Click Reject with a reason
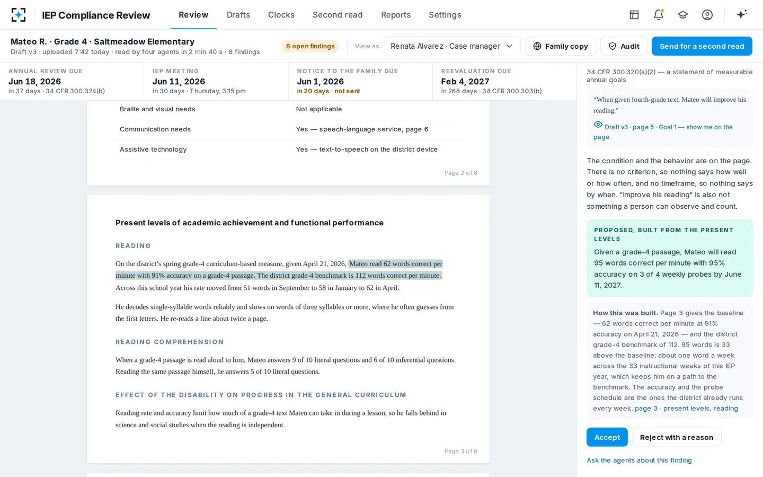The height and width of the screenshot is (477, 763). click(x=677, y=437)
